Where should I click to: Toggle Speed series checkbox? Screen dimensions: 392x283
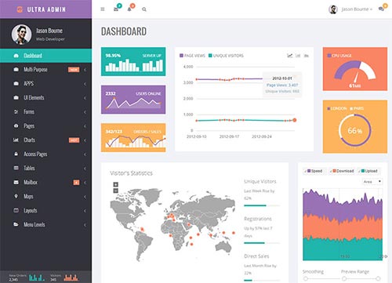(306, 171)
